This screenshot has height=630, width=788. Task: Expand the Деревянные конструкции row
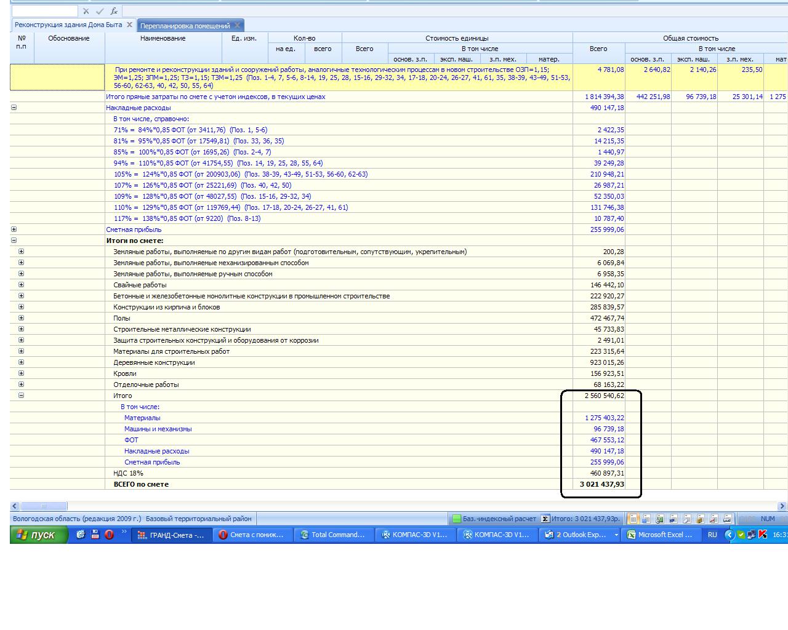[x=21, y=362]
